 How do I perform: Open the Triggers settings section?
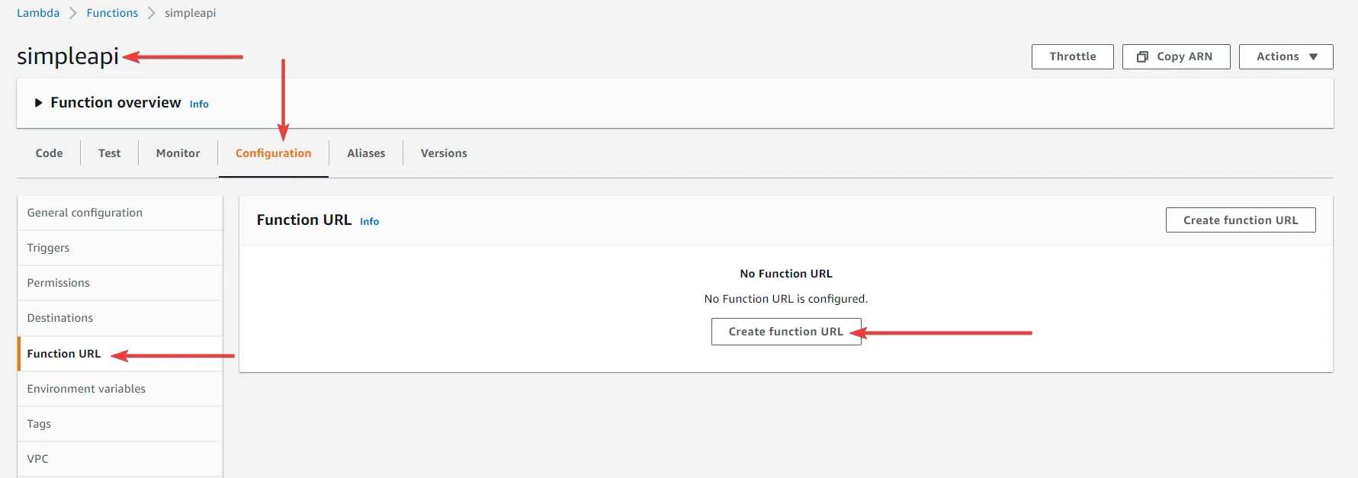48,247
